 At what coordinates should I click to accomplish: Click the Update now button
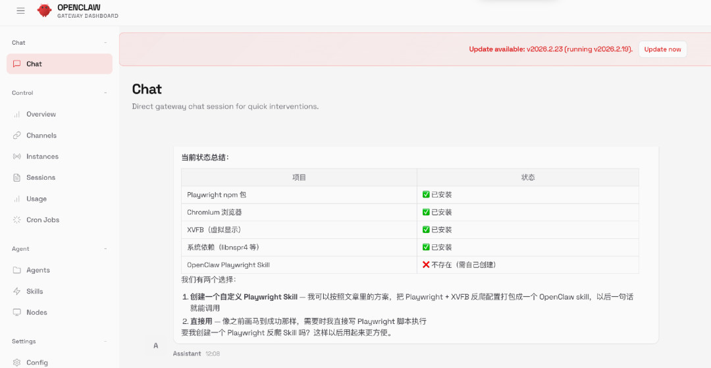click(662, 49)
